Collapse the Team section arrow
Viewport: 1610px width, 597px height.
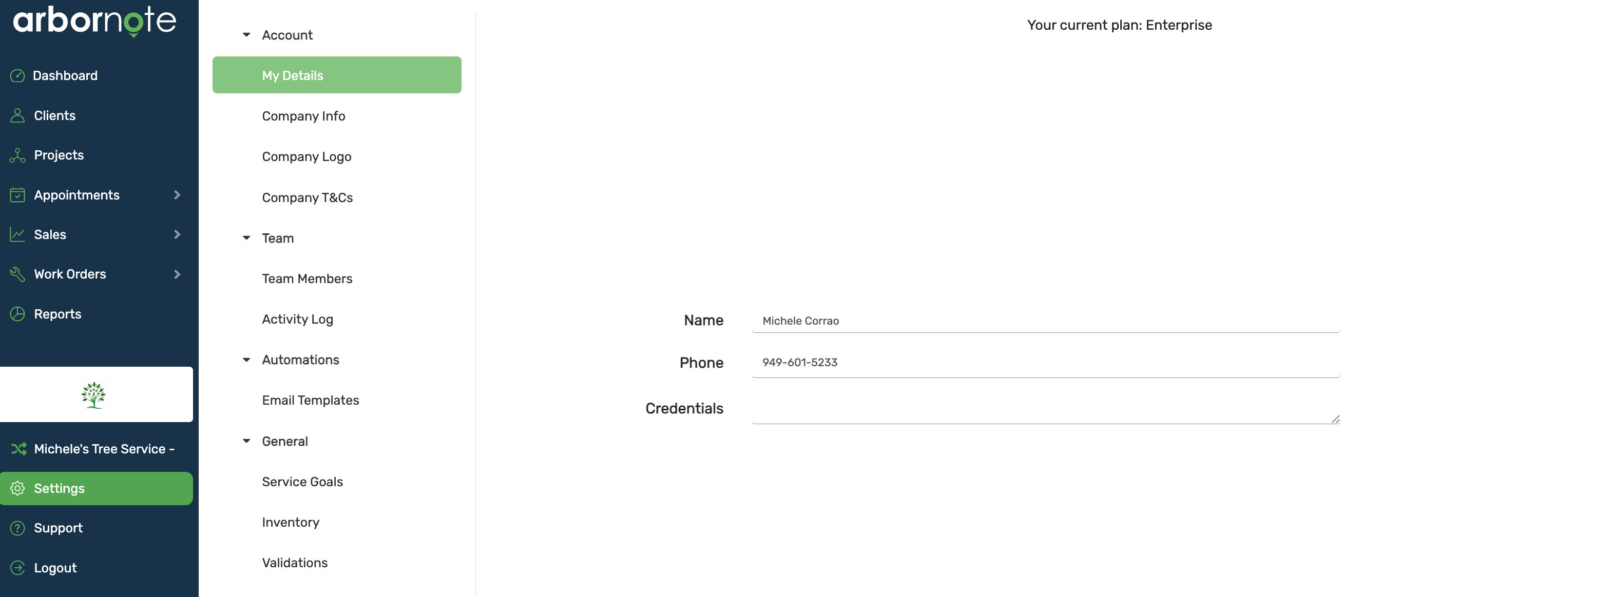tap(246, 238)
